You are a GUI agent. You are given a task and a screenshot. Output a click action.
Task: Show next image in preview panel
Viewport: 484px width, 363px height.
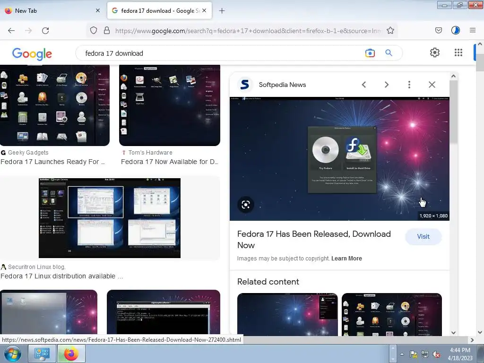(x=387, y=85)
